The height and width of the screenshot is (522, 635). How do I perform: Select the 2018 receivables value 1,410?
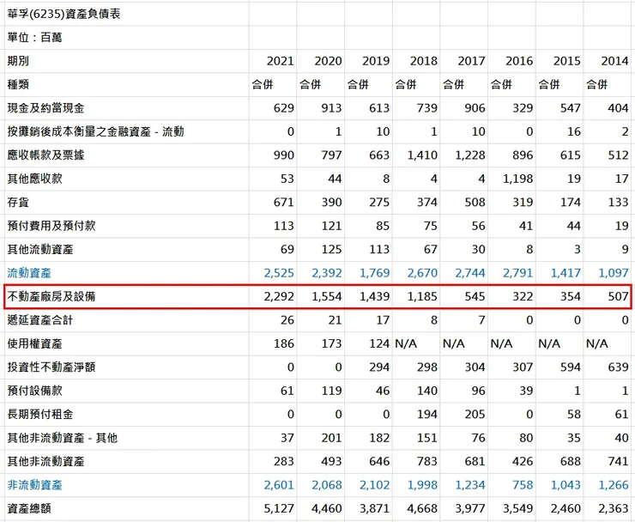(422, 155)
